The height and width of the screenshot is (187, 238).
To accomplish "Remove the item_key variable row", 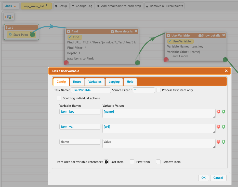I will pos(218,112).
